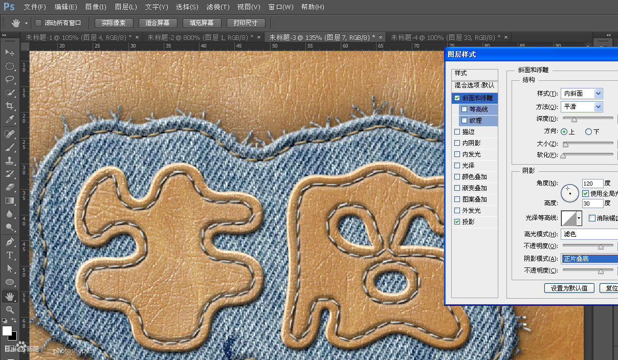This screenshot has width=618, height=360.
Task: Enable 内阴影 style checkbox
Action: [x=457, y=143]
